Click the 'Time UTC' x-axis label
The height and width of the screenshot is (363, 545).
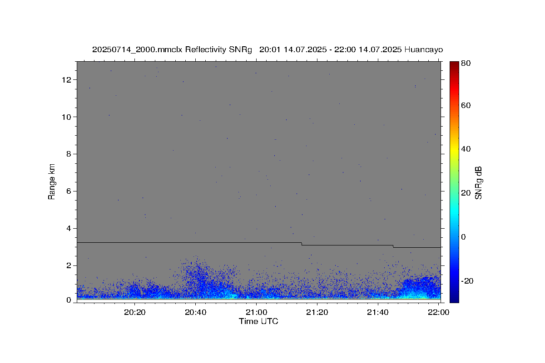pos(258,321)
